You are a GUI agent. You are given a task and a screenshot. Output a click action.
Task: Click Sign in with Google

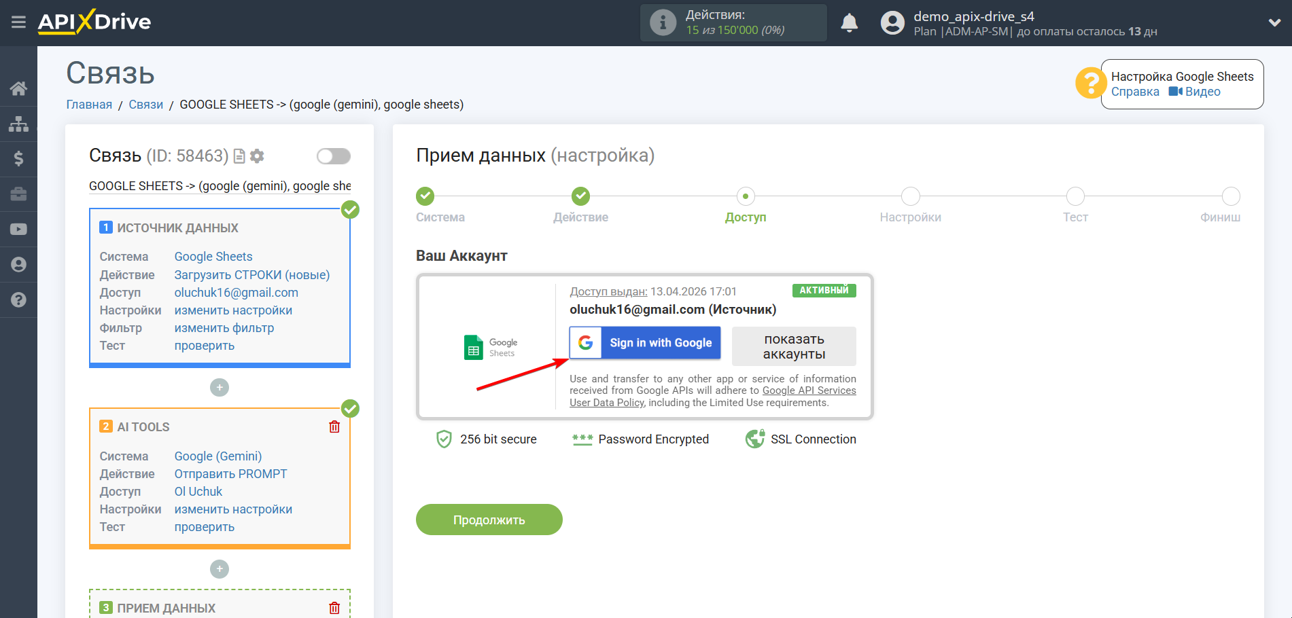pos(644,343)
